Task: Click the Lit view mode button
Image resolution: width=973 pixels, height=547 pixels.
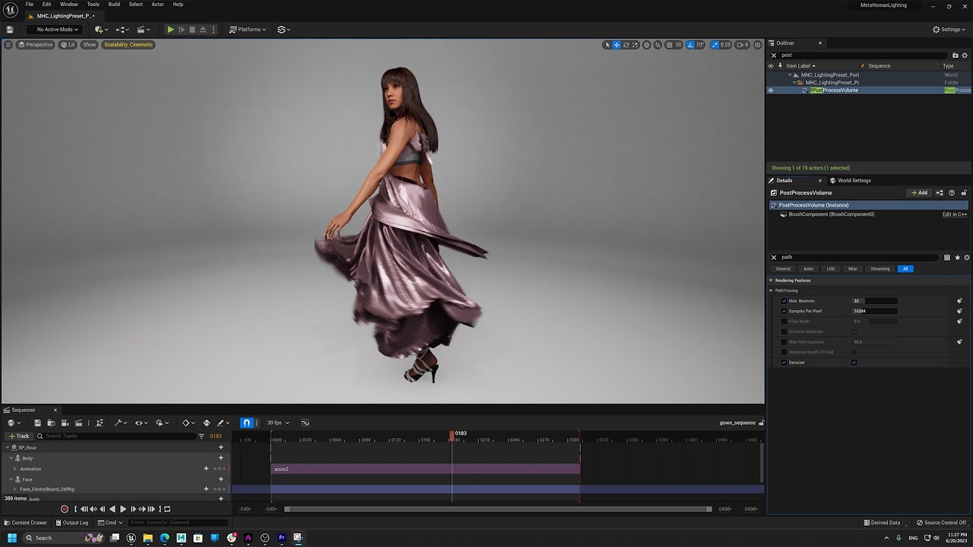Action: point(68,45)
